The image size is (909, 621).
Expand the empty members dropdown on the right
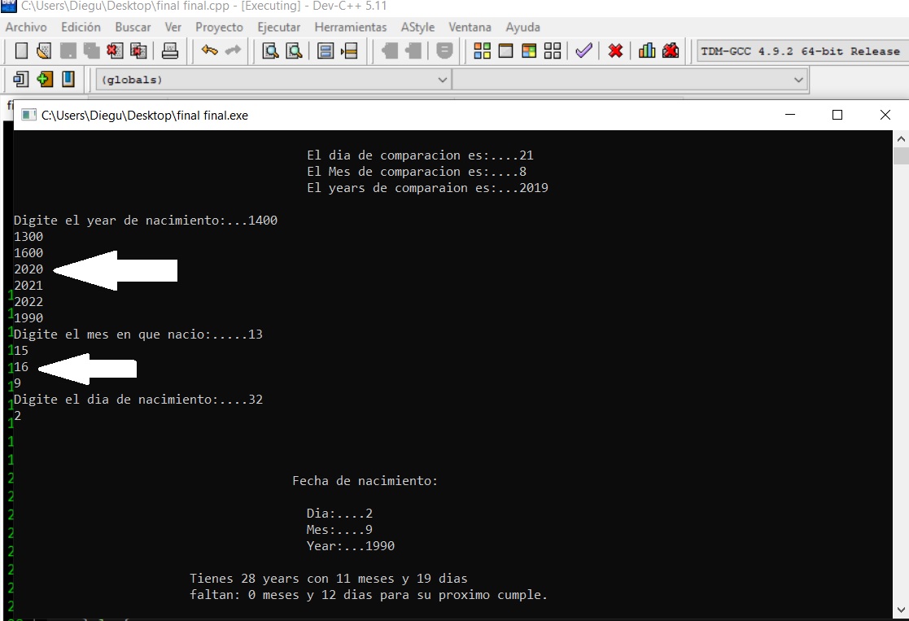pos(630,80)
